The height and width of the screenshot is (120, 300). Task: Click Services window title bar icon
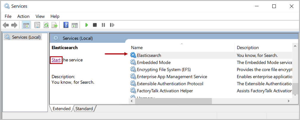click(7, 6)
